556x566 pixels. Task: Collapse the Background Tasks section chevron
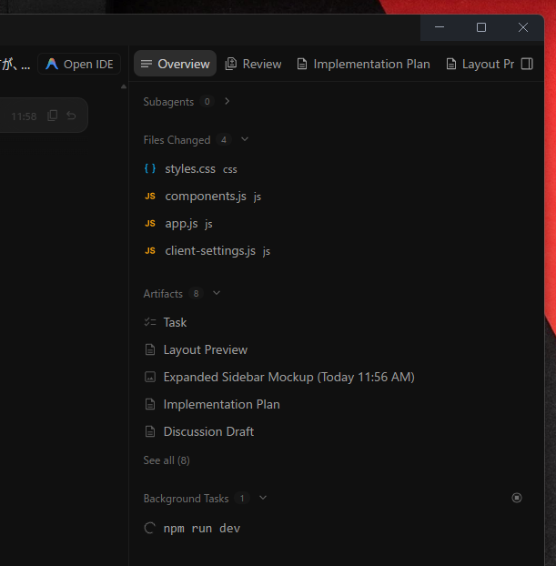point(263,498)
